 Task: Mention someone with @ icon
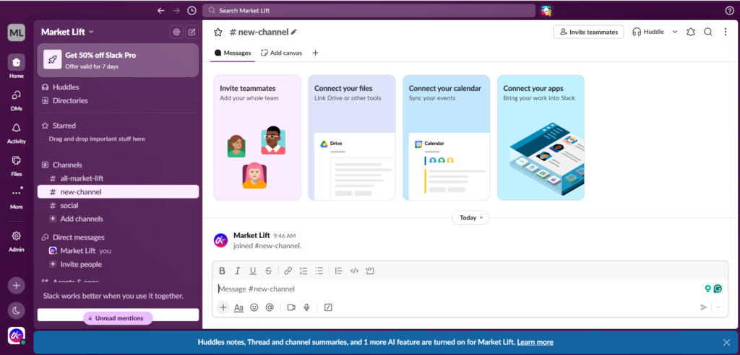(270, 307)
